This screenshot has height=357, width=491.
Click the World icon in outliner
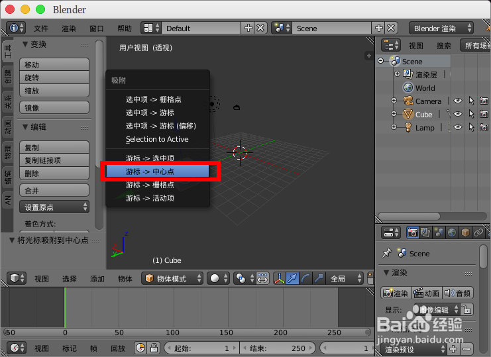[x=408, y=87]
